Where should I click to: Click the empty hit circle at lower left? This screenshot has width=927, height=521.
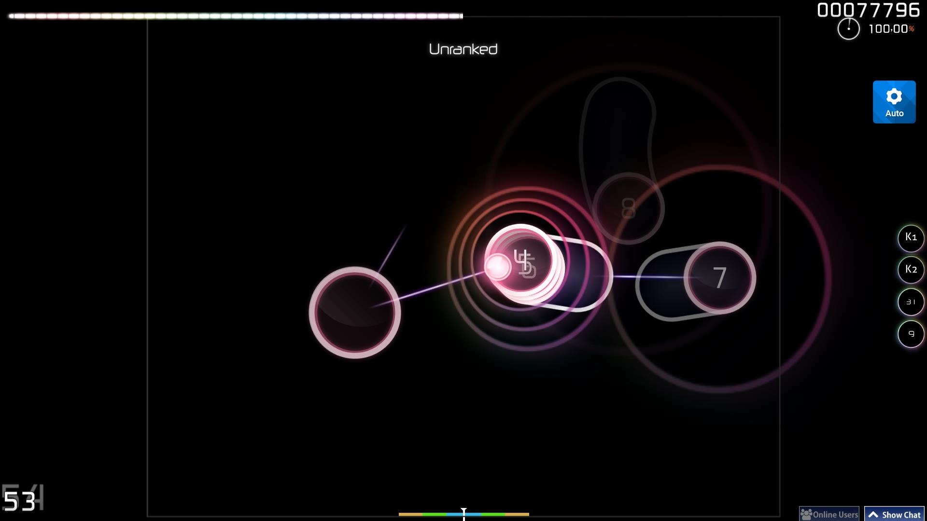(355, 312)
